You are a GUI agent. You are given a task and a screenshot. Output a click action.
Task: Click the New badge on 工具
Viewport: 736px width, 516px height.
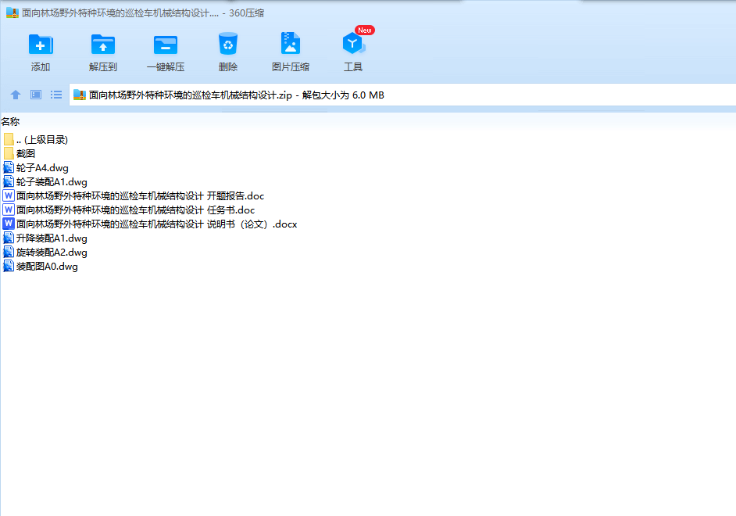point(365,30)
